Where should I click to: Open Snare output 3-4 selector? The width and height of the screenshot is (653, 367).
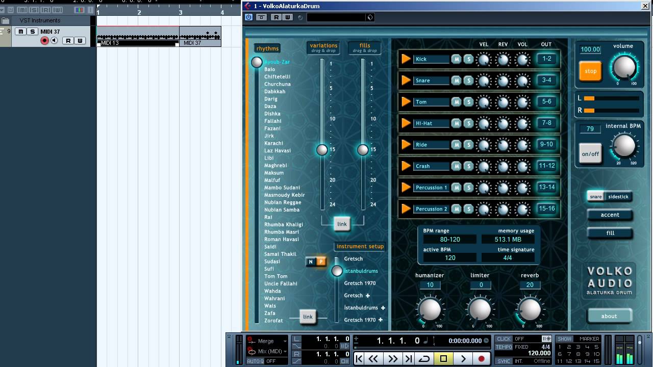pyautogui.click(x=546, y=80)
